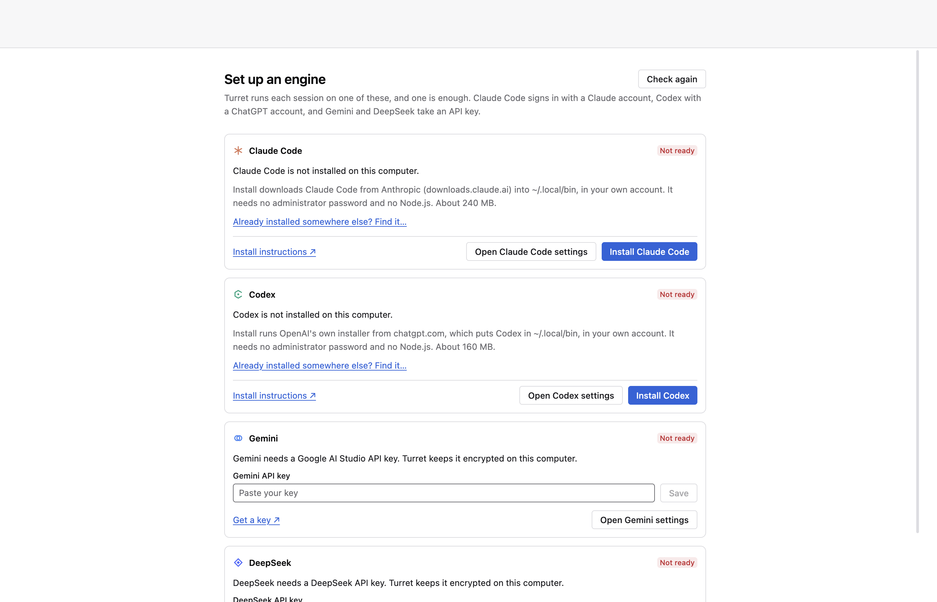The height and width of the screenshot is (602, 937).
Task: Focus the Gemini API key field
Action: (x=443, y=493)
